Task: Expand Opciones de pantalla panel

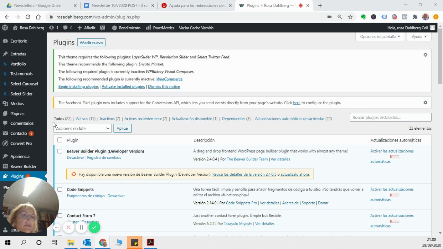Action: tap(380, 37)
